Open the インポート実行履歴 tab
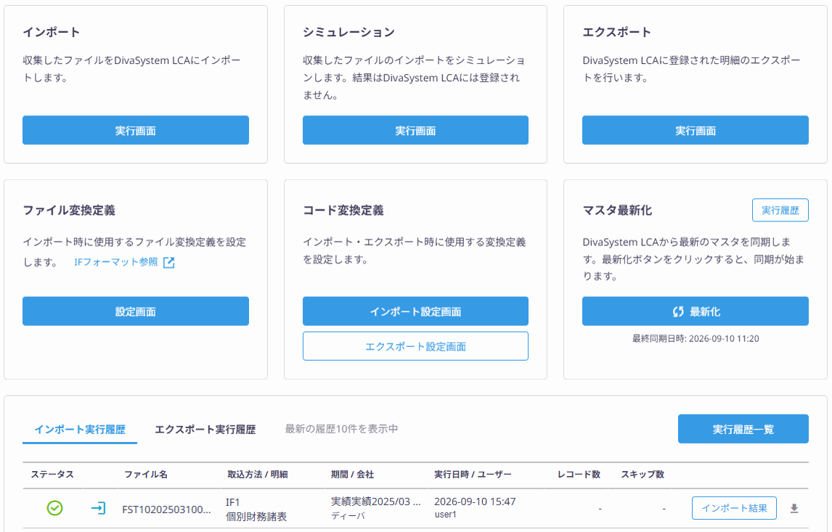 (80, 429)
